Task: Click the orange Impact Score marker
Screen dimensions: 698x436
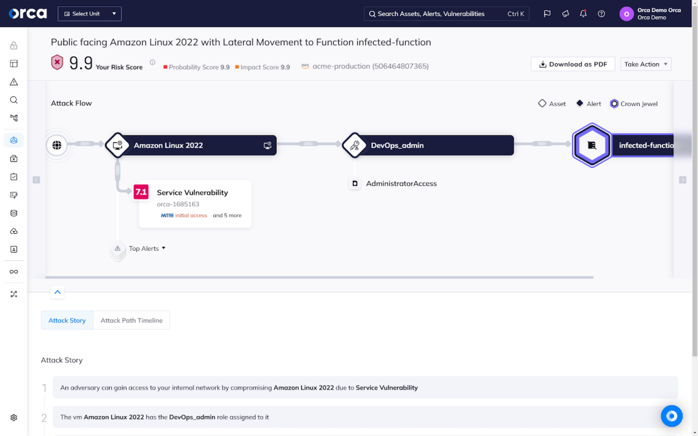Action: pyautogui.click(x=237, y=67)
